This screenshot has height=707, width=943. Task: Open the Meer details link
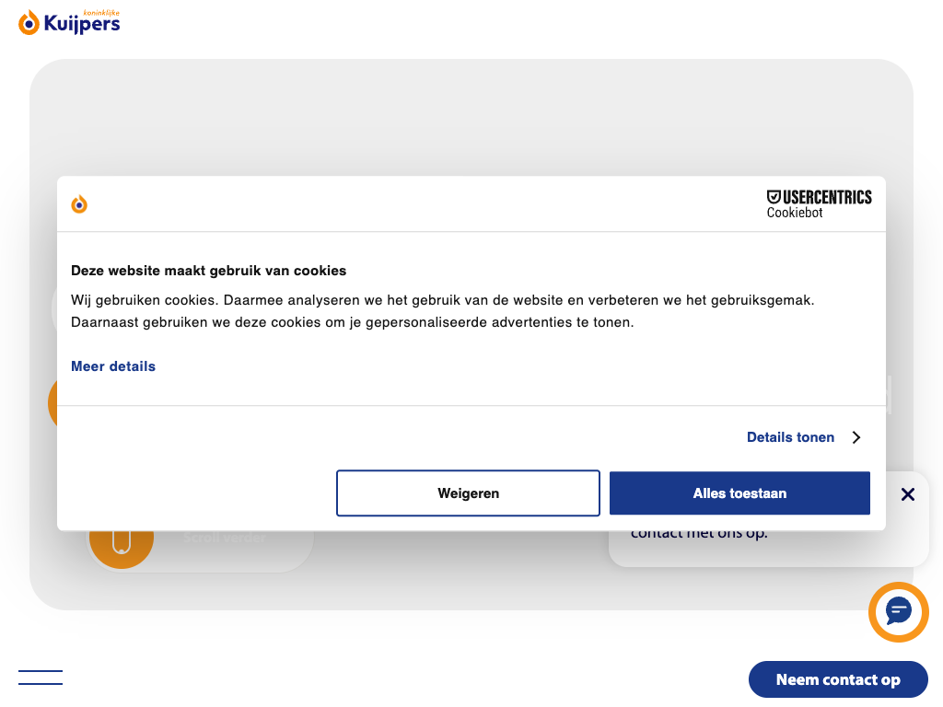[x=113, y=366]
